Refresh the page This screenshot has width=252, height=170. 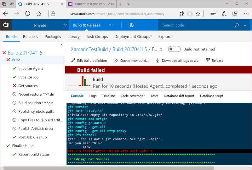tap(27, 14)
